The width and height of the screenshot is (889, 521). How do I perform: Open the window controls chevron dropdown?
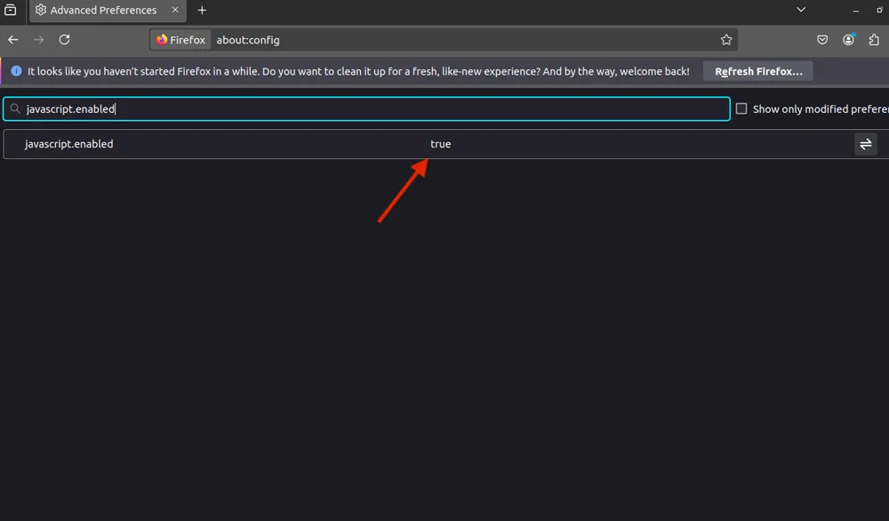(x=800, y=8)
